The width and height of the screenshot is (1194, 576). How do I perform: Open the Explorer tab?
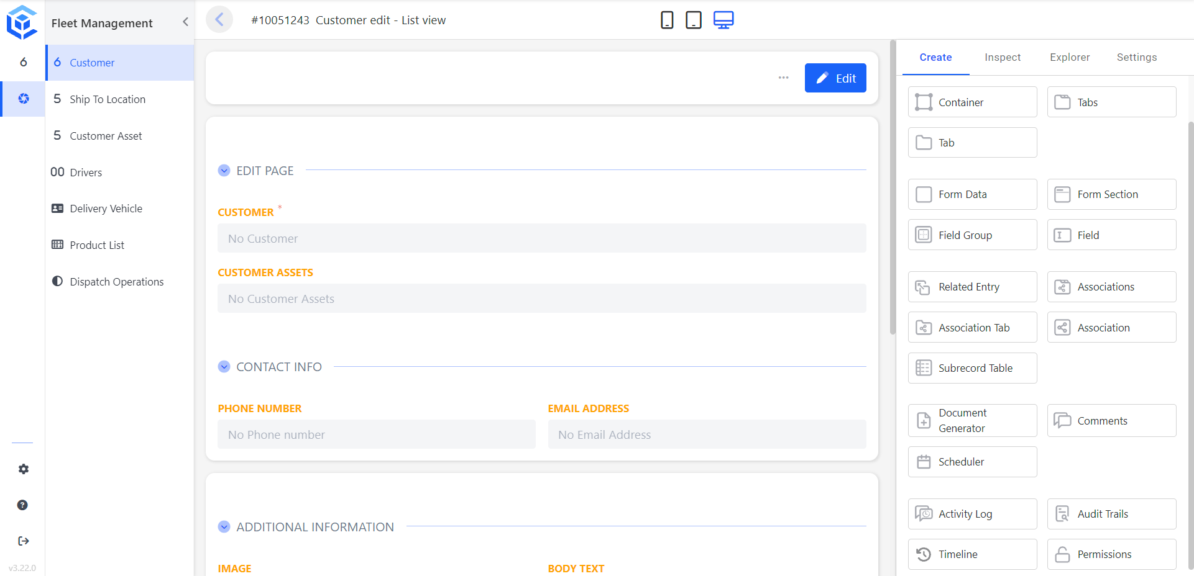1070,57
